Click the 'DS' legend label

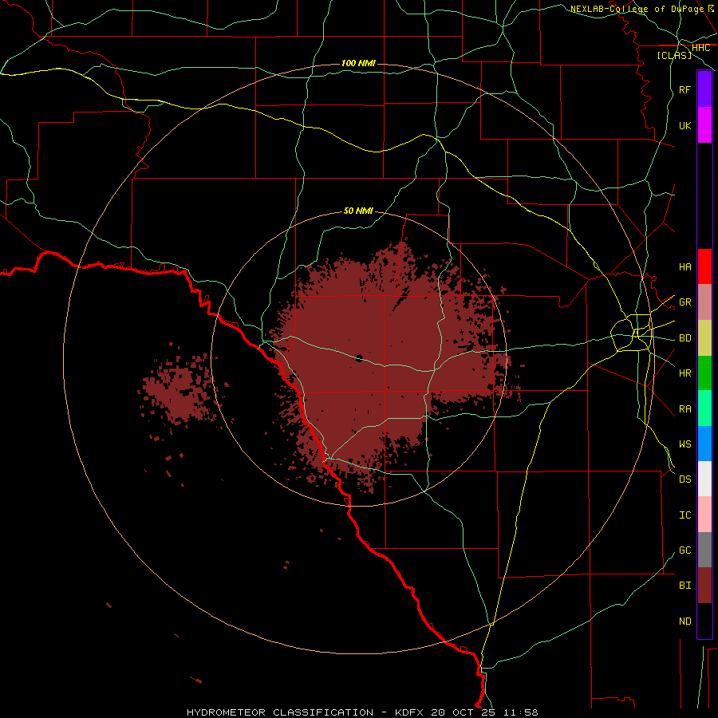pos(685,479)
